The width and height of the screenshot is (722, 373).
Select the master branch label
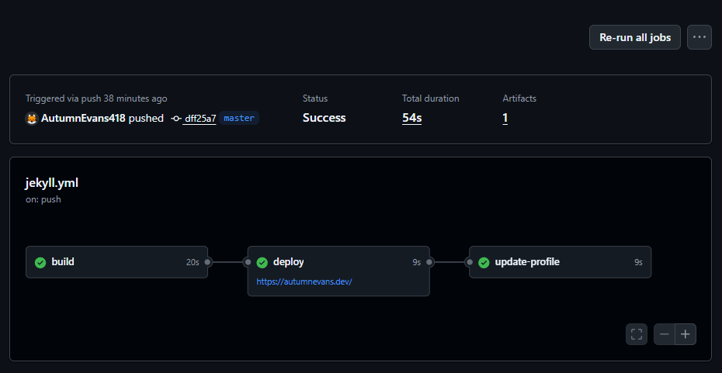click(x=239, y=119)
